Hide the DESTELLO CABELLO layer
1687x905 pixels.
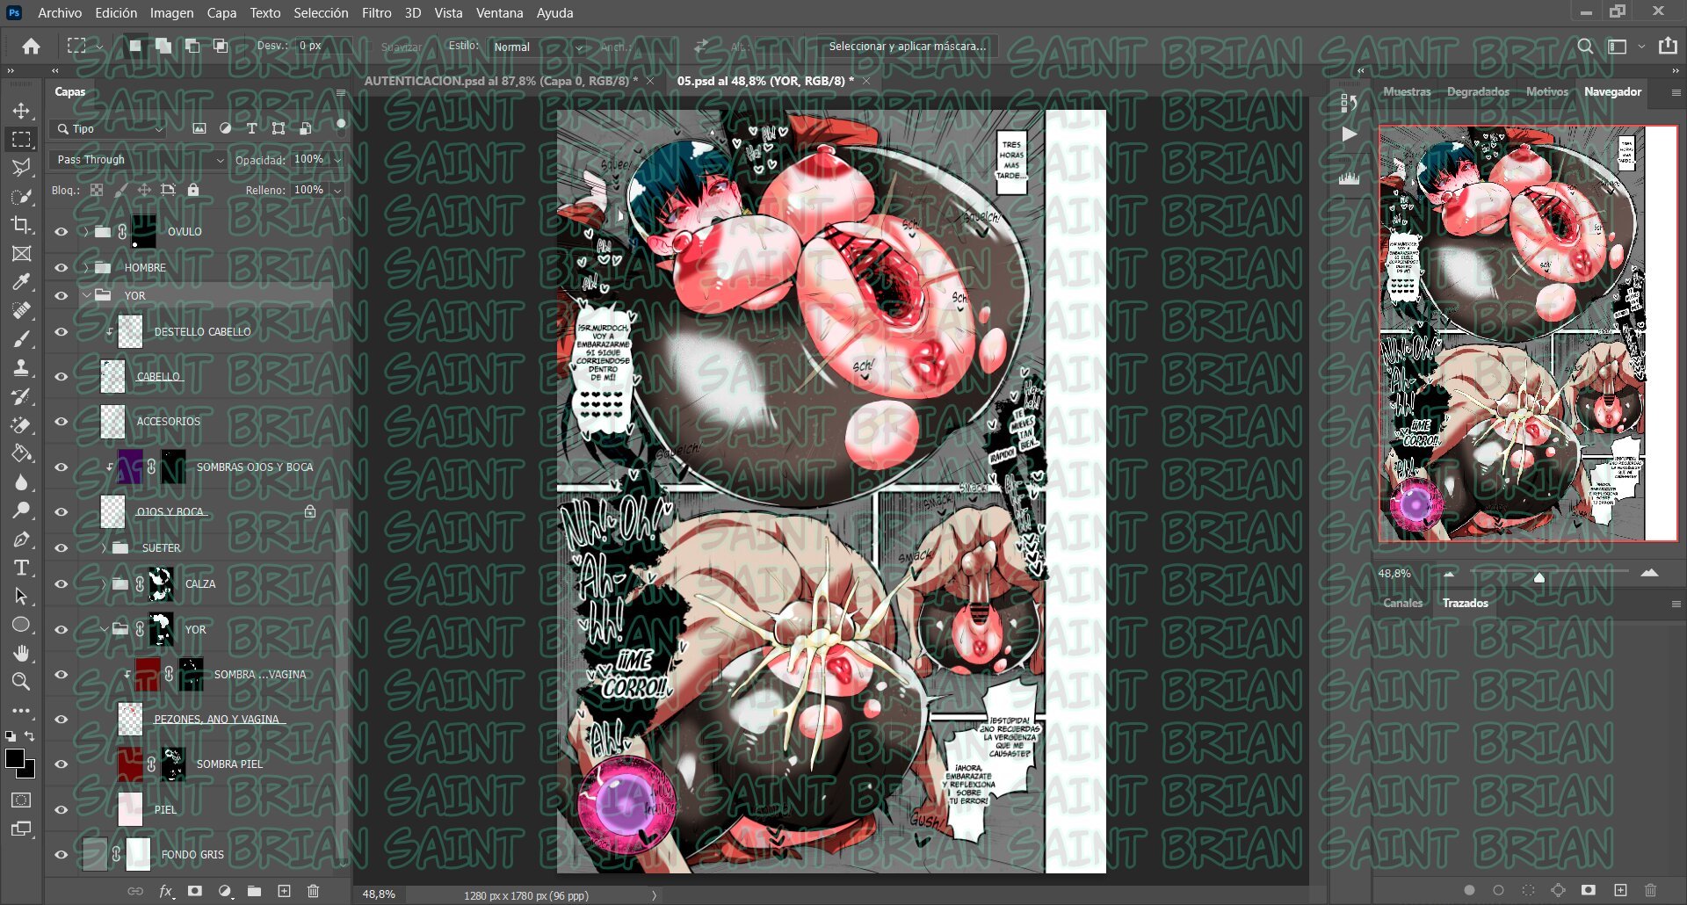click(x=62, y=332)
